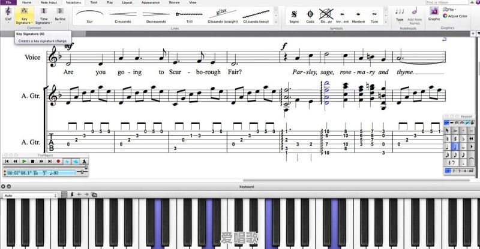Stop playback in Transport
The height and width of the screenshot is (249, 480).
click(32, 162)
